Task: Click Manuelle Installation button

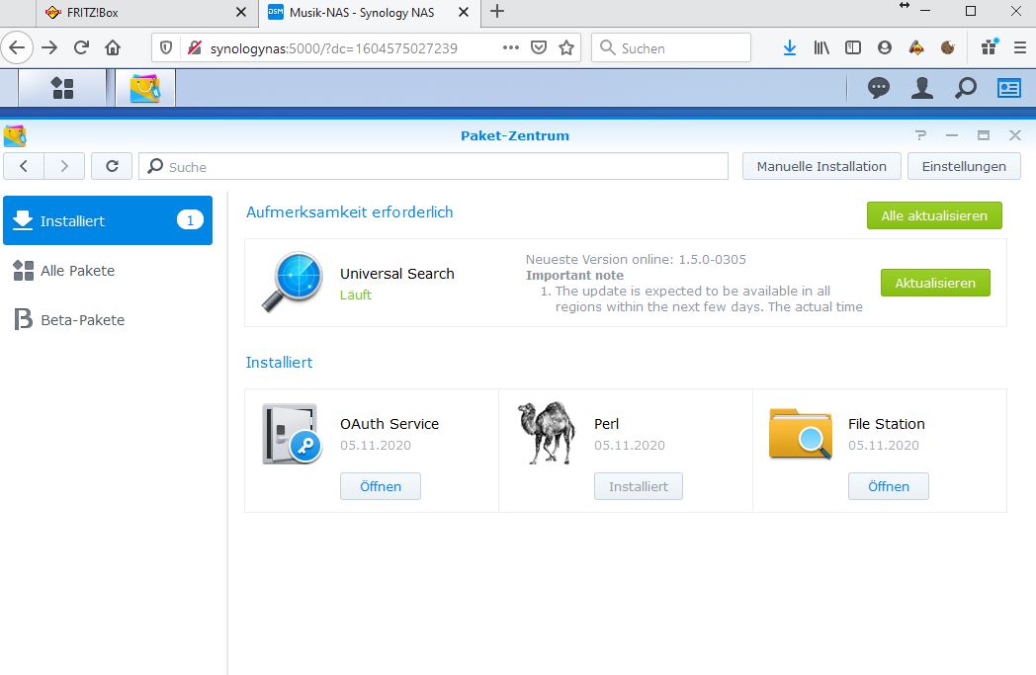Action: [821, 166]
